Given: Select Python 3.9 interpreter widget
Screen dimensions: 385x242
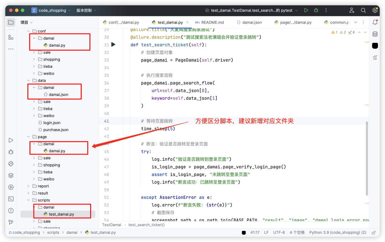Looking at the screenshot, I should [338, 232].
